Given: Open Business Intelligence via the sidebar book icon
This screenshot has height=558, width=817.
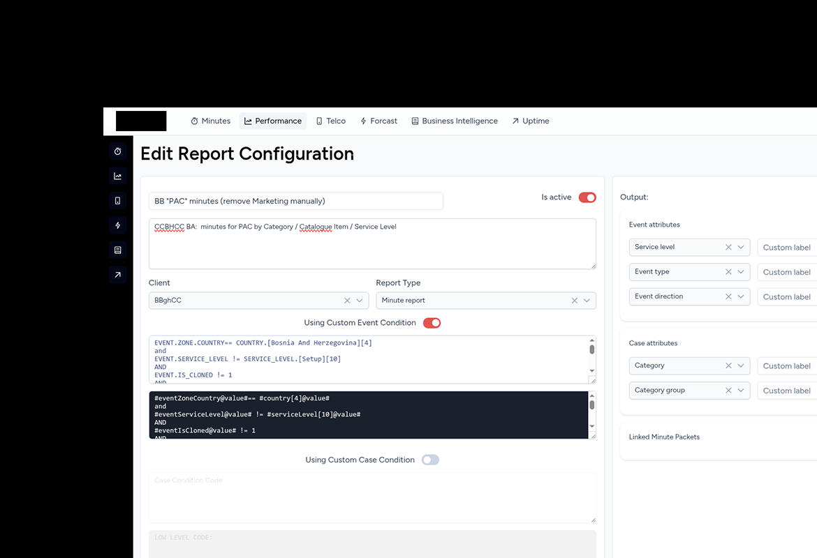Looking at the screenshot, I should (117, 250).
